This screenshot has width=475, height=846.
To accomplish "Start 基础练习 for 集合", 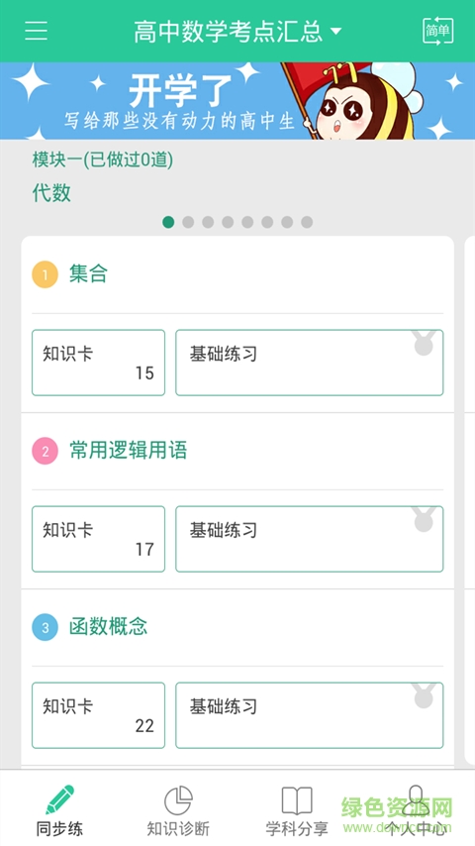I will click(310, 363).
